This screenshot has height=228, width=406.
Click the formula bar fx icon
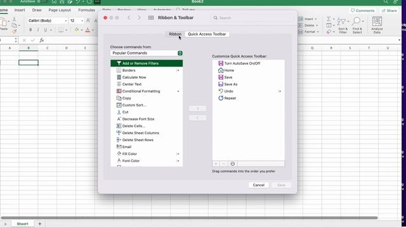41,41
